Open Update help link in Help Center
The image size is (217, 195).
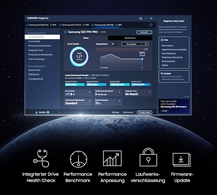click(x=165, y=65)
